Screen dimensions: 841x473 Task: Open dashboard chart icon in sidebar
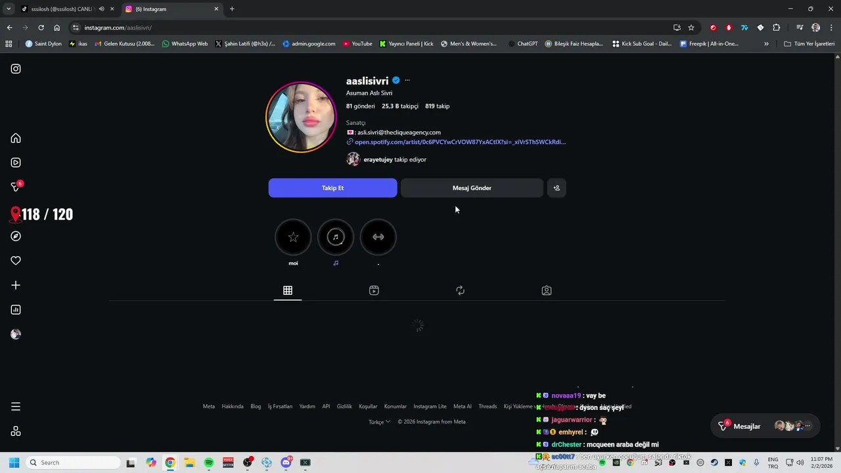coord(16,309)
